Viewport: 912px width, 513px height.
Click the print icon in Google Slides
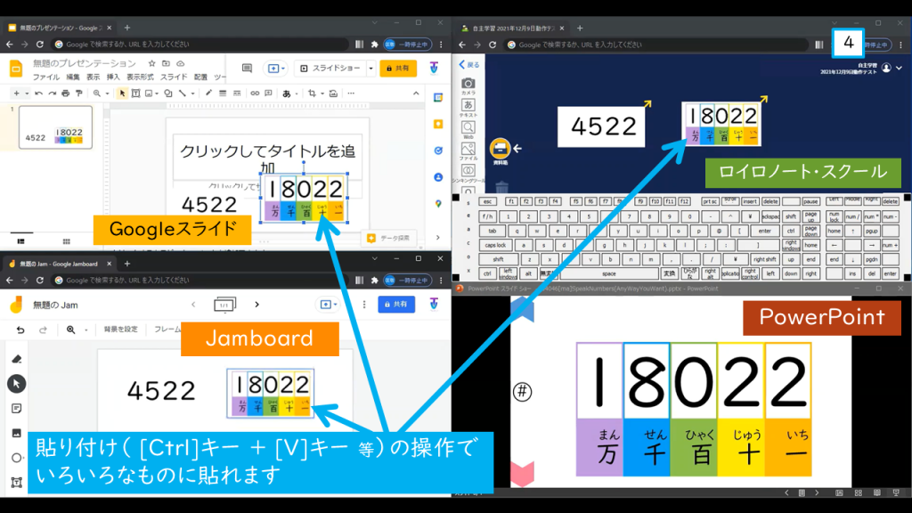(x=66, y=93)
